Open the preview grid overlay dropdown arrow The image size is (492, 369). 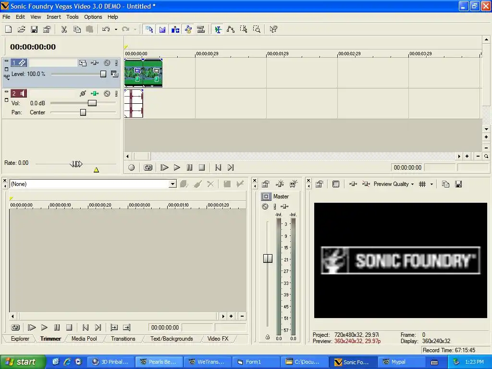pyautogui.click(x=431, y=184)
